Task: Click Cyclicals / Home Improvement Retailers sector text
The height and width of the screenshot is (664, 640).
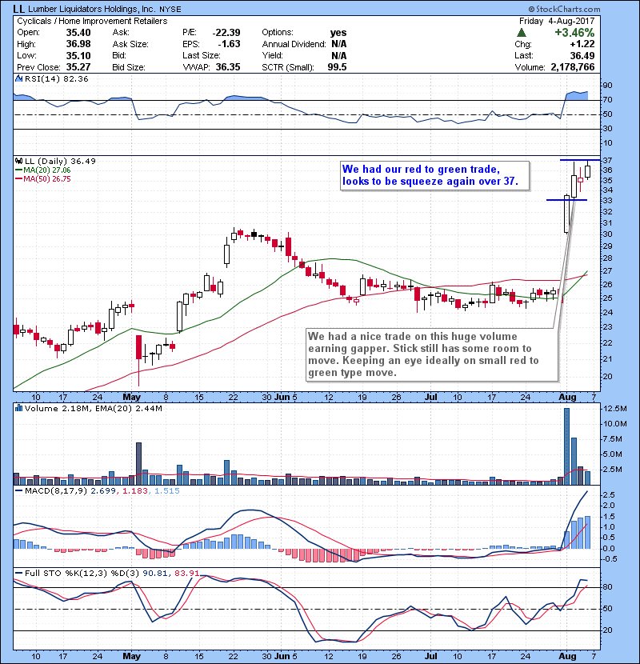Action: click(x=92, y=21)
